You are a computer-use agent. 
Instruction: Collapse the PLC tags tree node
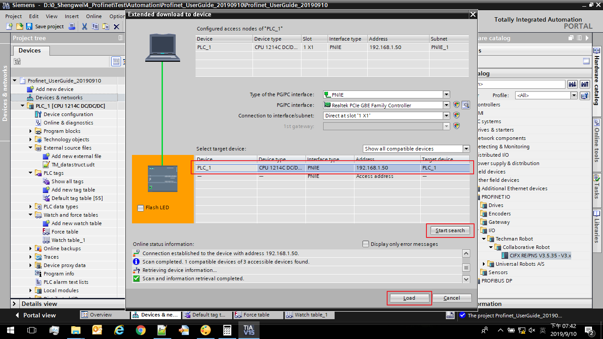point(30,173)
